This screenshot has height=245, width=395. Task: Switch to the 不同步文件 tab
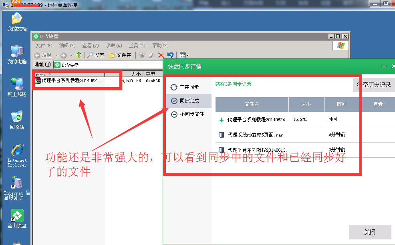[x=189, y=114]
